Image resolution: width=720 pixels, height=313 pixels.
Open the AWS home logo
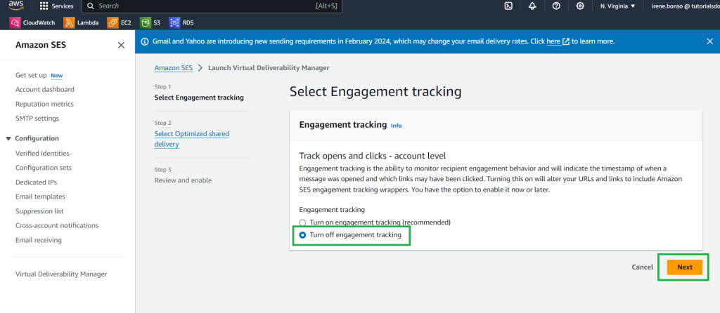click(x=15, y=6)
